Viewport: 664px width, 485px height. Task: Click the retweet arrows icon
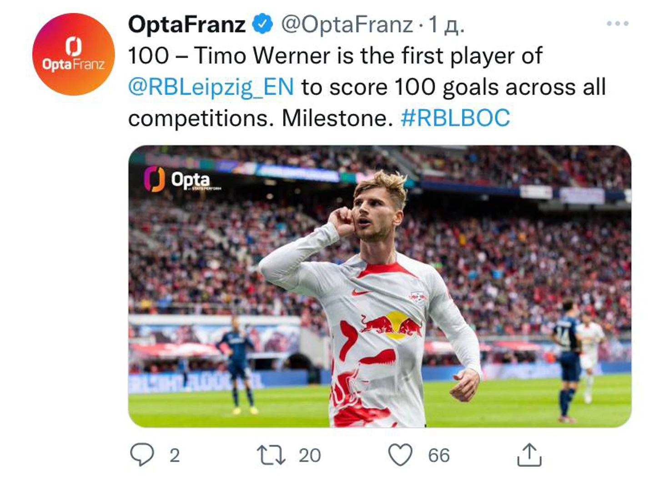tap(271, 455)
